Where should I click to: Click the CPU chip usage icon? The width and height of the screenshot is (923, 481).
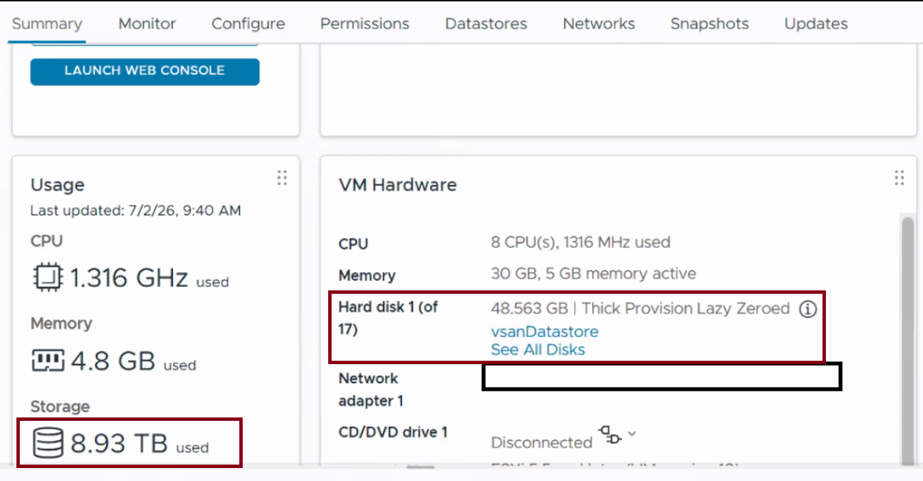tap(48, 277)
